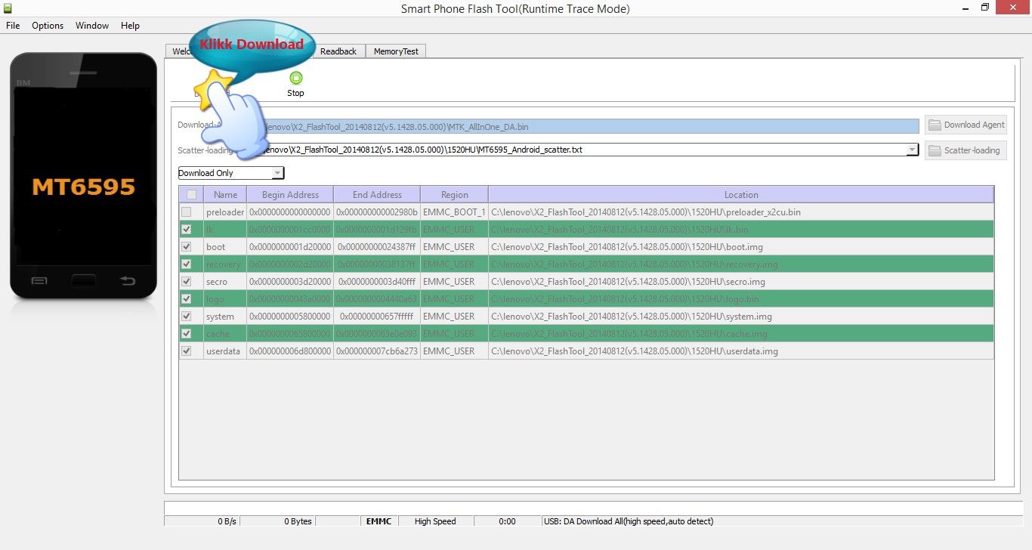Click the secro.img location cell
The width and height of the screenshot is (1032, 550).
pos(741,282)
